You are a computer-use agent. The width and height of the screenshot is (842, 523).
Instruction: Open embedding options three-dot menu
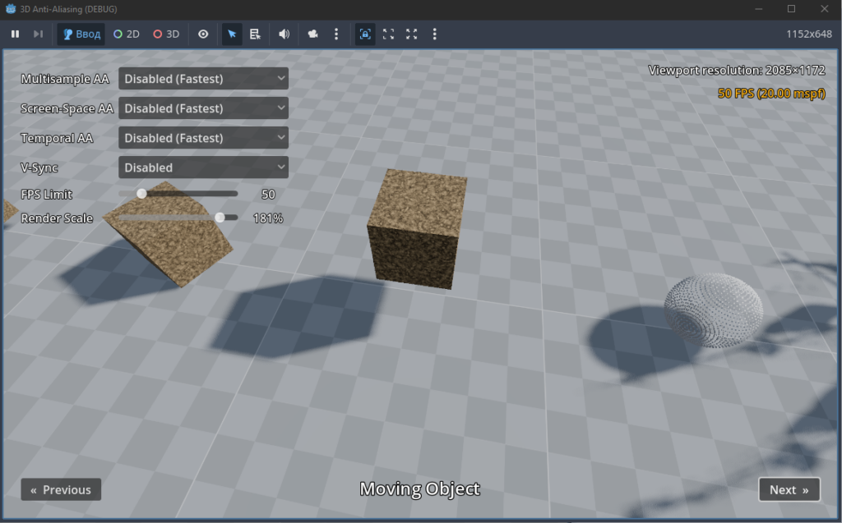coord(434,34)
